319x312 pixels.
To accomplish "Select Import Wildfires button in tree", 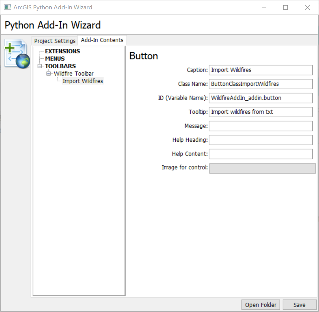I will click(83, 81).
